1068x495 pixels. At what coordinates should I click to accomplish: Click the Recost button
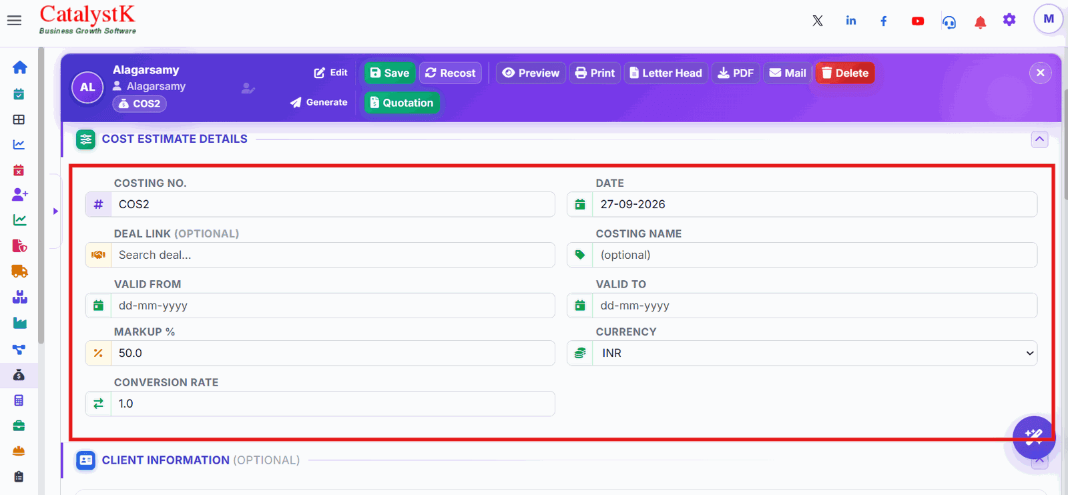[x=451, y=73]
